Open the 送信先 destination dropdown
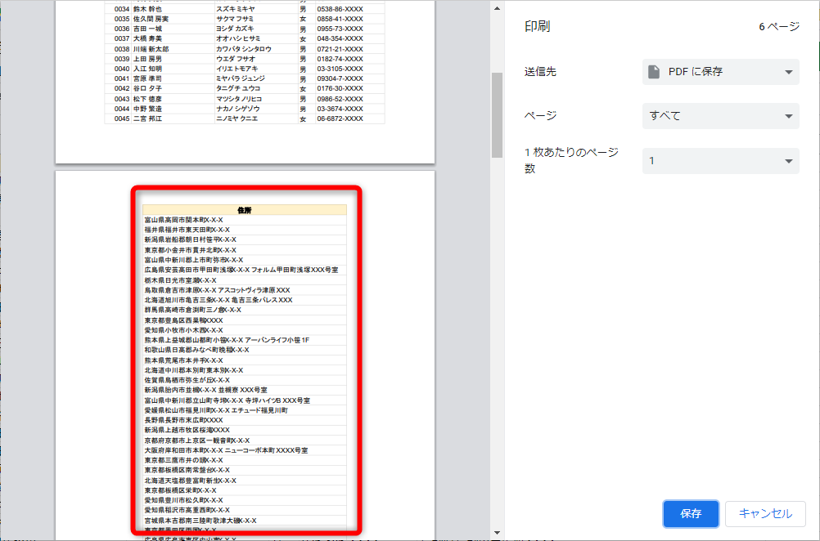 (720, 72)
